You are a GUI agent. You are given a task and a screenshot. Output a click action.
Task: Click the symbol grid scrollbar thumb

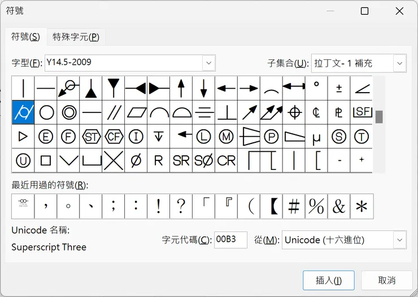click(379, 117)
